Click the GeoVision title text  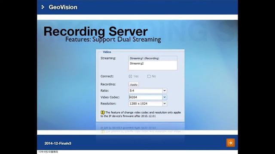[63, 7]
